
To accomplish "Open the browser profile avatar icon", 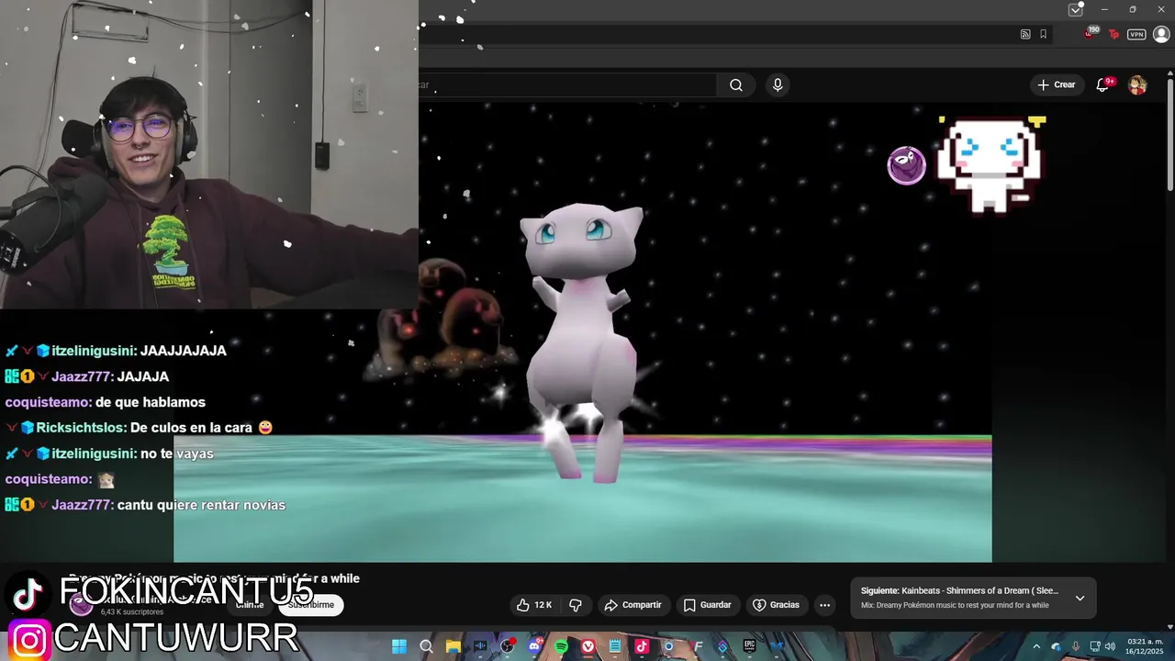I will click(1161, 34).
